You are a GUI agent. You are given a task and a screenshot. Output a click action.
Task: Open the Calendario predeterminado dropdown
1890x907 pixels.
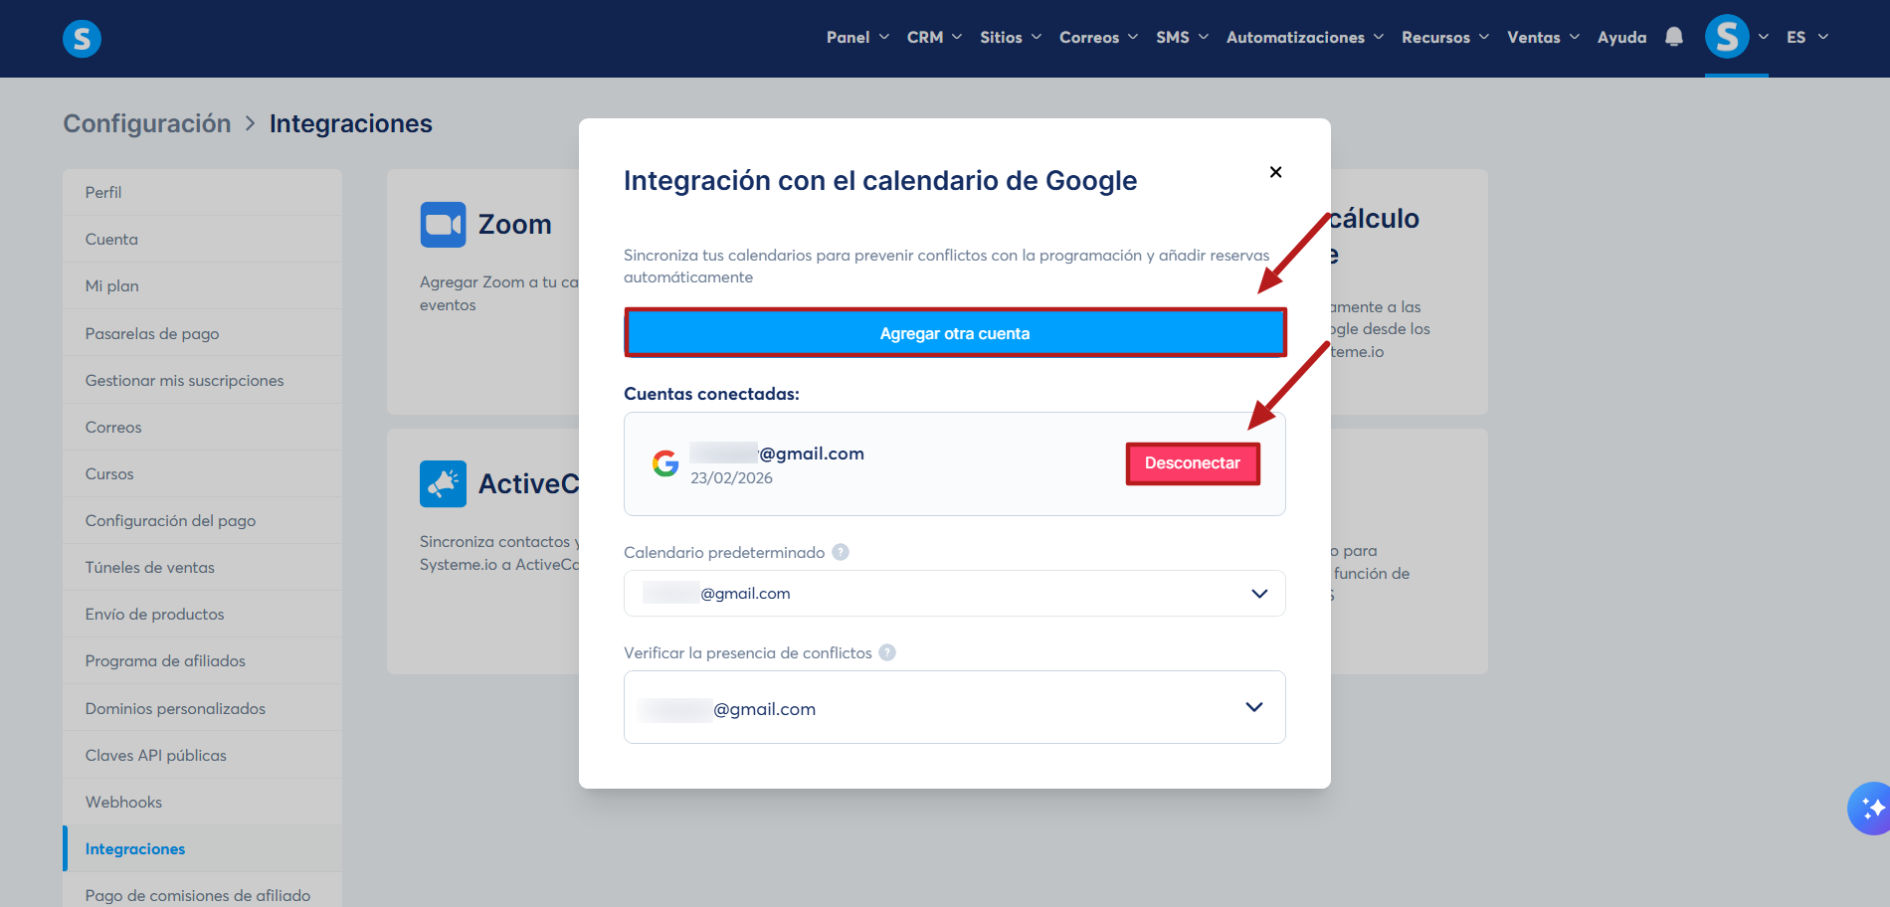click(x=955, y=594)
